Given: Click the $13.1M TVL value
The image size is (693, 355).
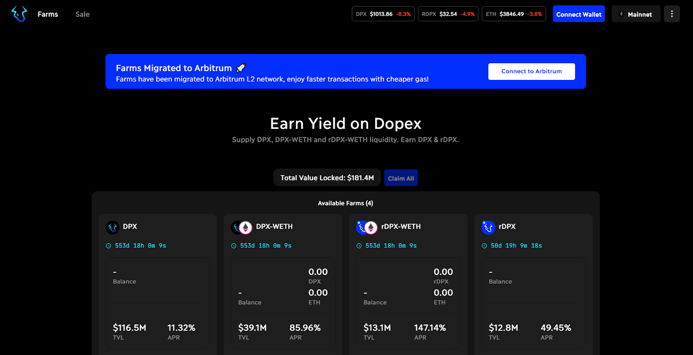Looking at the screenshot, I should tap(377, 328).
